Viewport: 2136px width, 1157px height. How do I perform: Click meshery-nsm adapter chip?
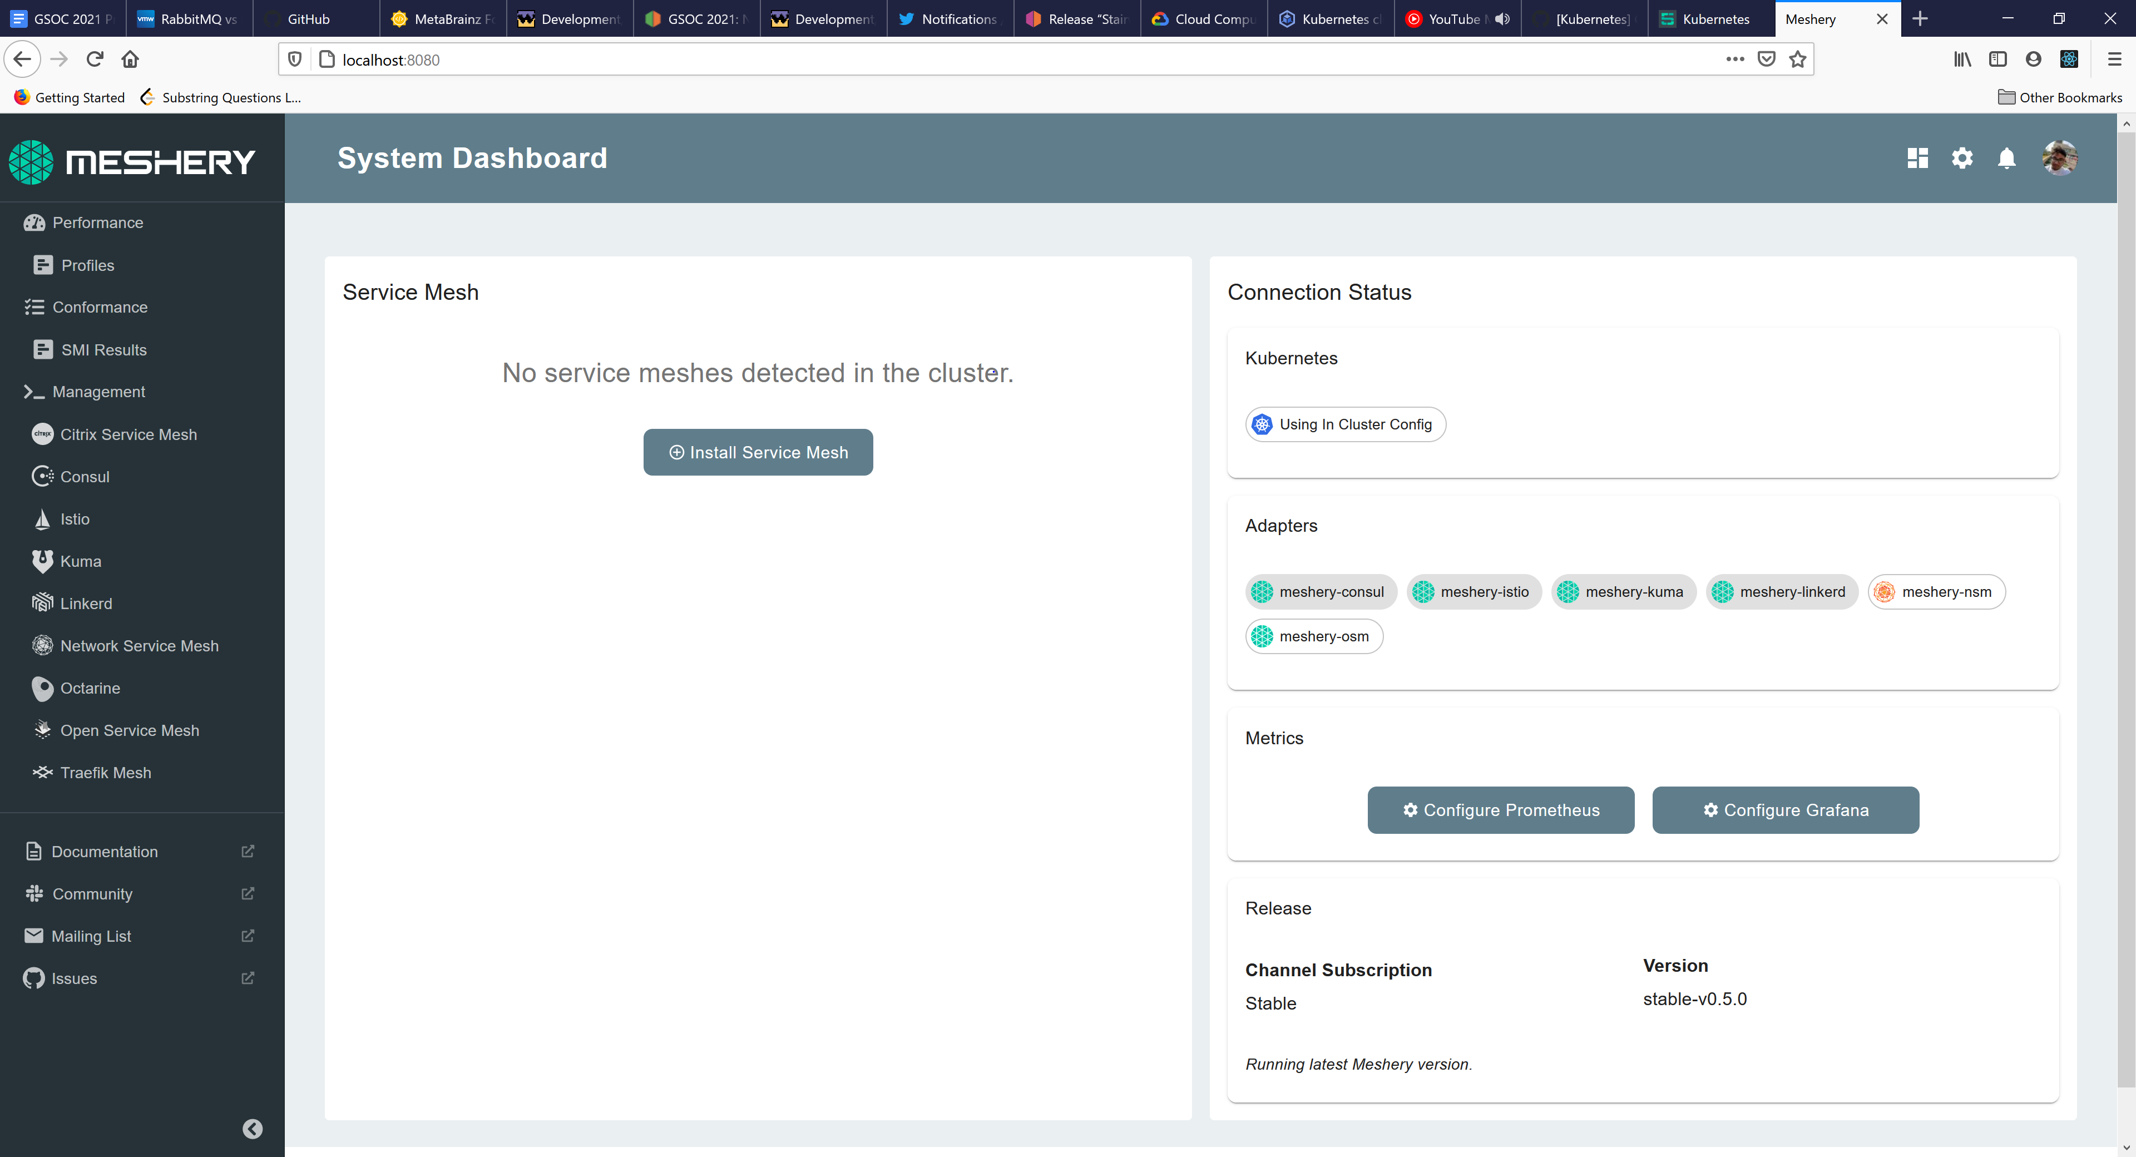click(x=1936, y=591)
